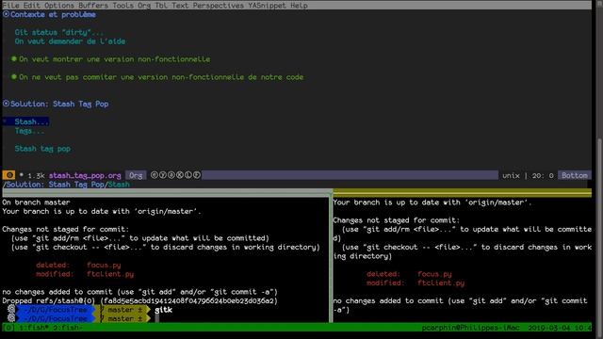Click gear icon on the last prompt line
The height and width of the screenshot is (339, 603).
tap(11, 318)
